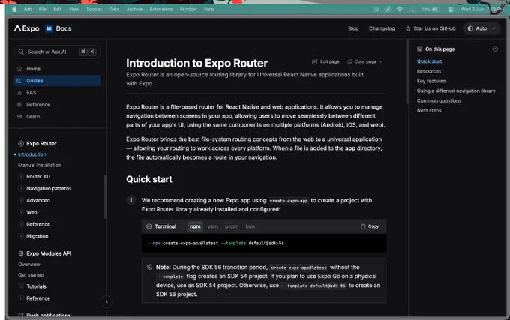
Task: Select Guides in the sidebar
Action: click(x=57, y=81)
